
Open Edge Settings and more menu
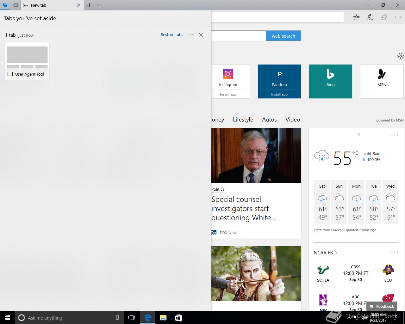(398, 17)
